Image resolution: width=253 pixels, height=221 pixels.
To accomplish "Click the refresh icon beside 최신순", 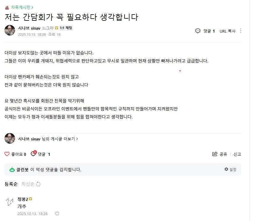I will [38, 184].
